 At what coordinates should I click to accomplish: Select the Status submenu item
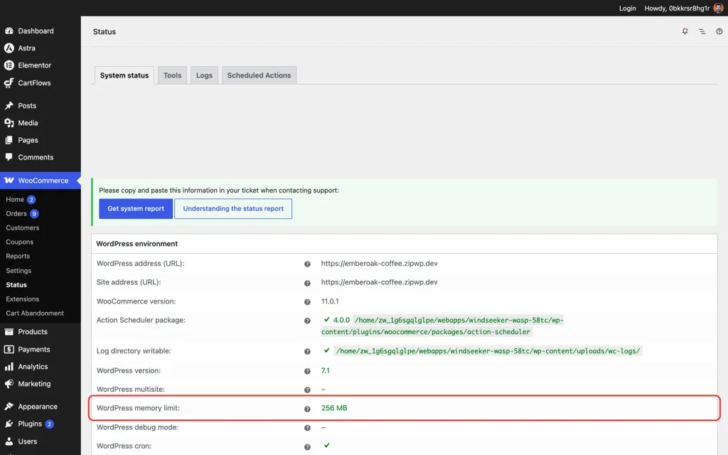click(x=16, y=284)
